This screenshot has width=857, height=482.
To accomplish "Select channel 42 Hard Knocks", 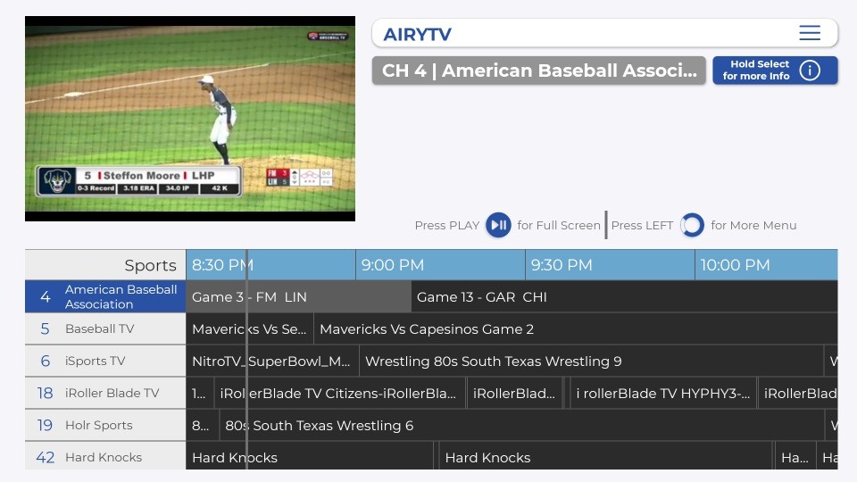I will coord(105,456).
